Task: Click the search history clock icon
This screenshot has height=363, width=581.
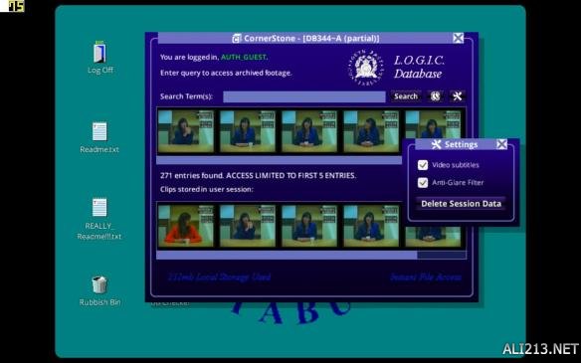Action: pos(436,96)
